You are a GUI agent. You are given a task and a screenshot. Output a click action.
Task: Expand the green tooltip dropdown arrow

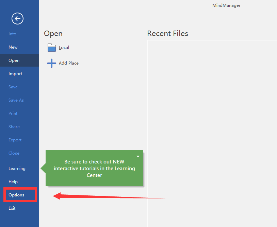(138, 156)
